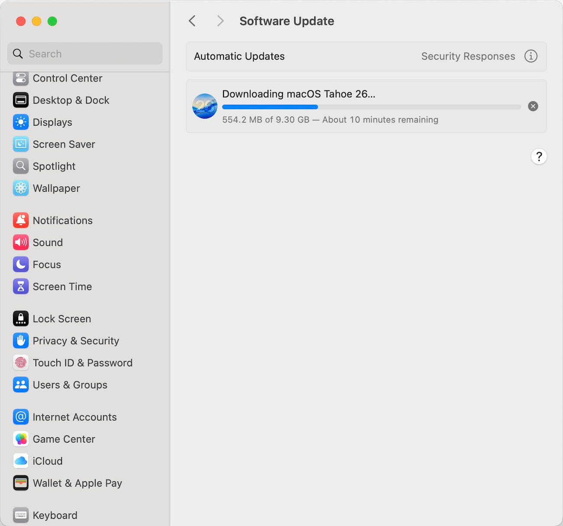
Task: Cancel the macOS Tahoe 26 download
Action: [533, 106]
